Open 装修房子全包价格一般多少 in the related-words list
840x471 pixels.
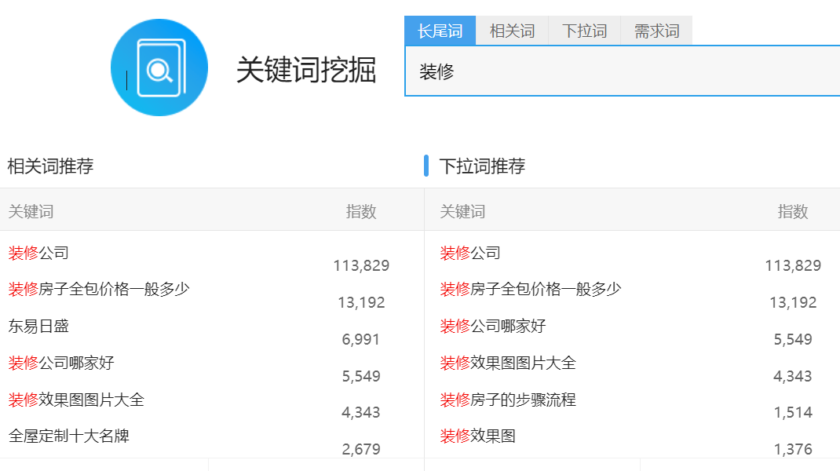pyautogui.click(x=99, y=290)
